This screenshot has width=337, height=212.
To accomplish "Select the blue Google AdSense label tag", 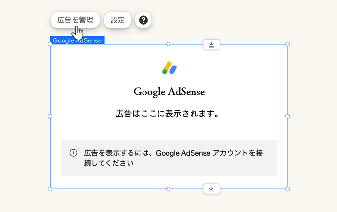I will click(77, 40).
